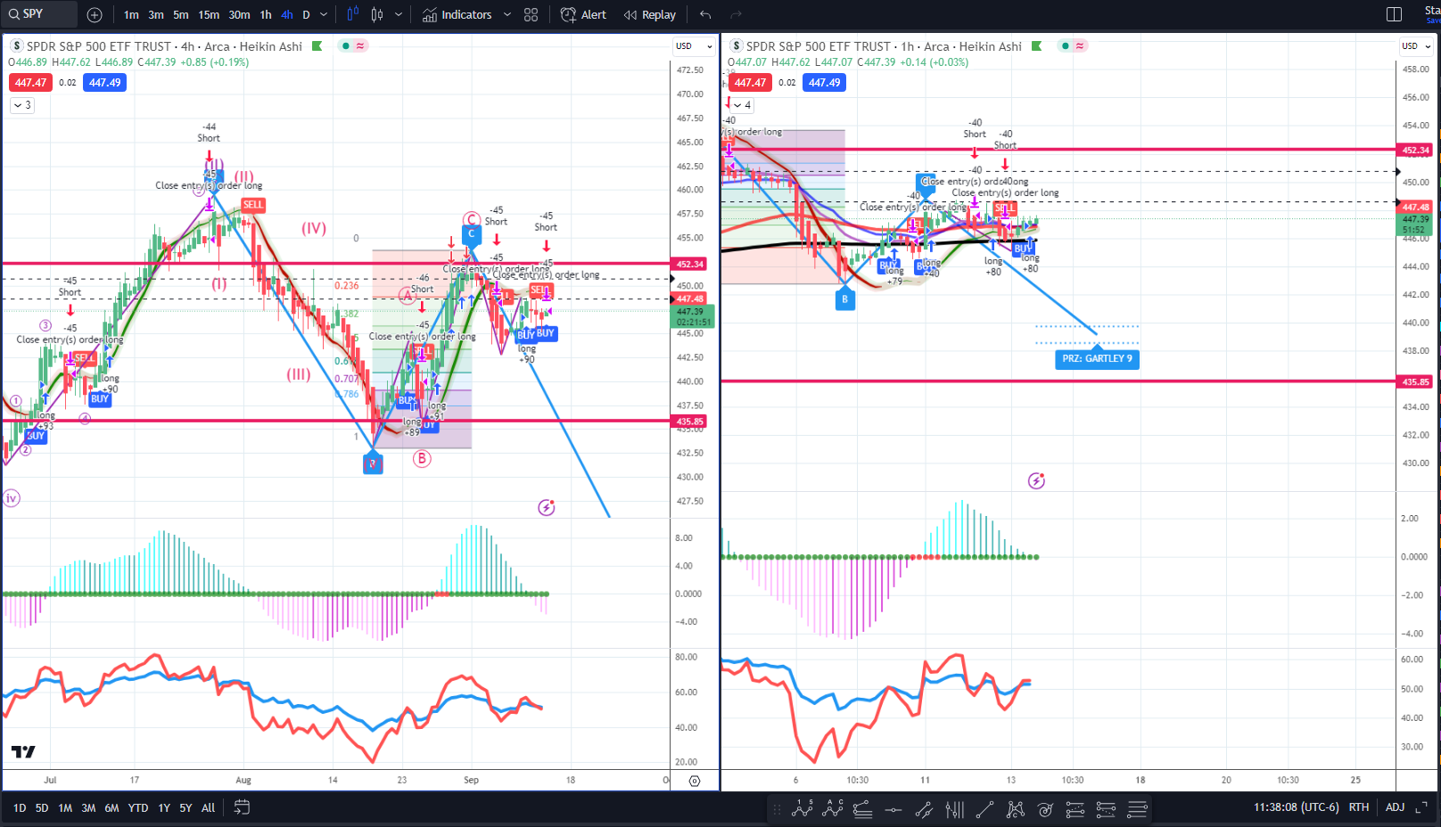Select the D daily timeframe
Viewport: 1441px width, 827px height.
coord(306,14)
